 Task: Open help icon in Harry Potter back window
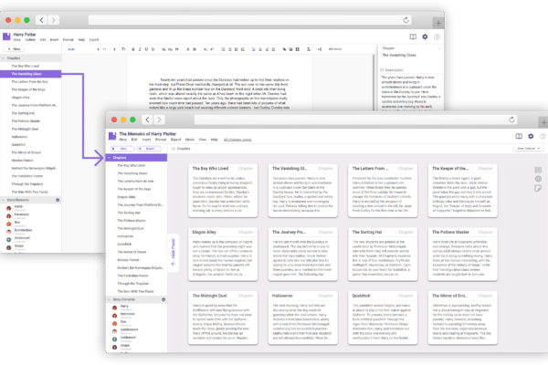[x=437, y=36]
